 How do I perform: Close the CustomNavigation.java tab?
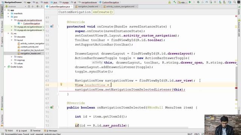[72, 6]
